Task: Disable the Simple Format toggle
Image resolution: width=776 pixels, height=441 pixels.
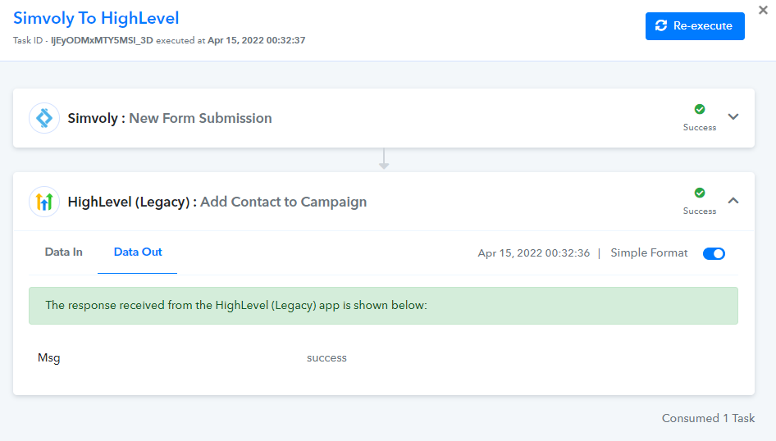Action: tap(714, 253)
